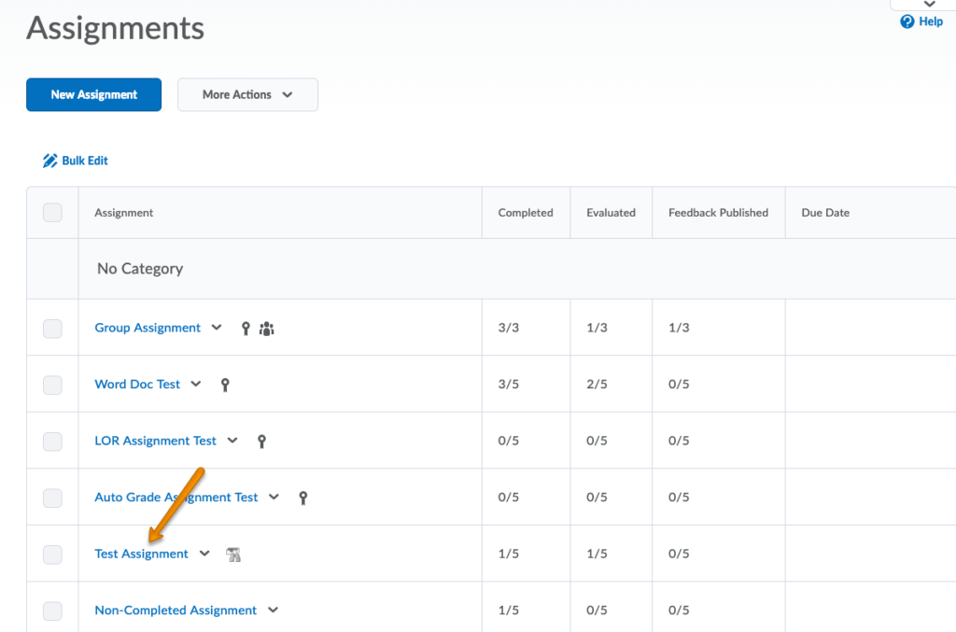This screenshot has height=632, width=956.
Task: Click the Help question mark icon
Action: [x=907, y=21]
